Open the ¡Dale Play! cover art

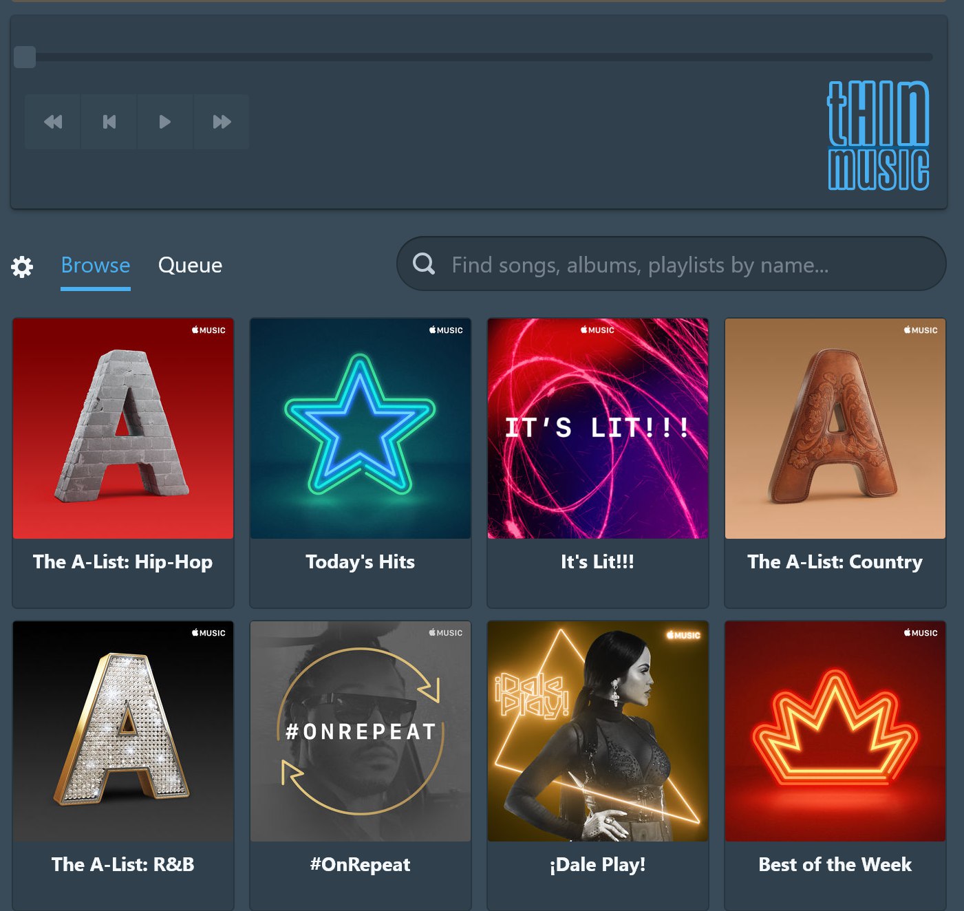click(x=598, y=731)
